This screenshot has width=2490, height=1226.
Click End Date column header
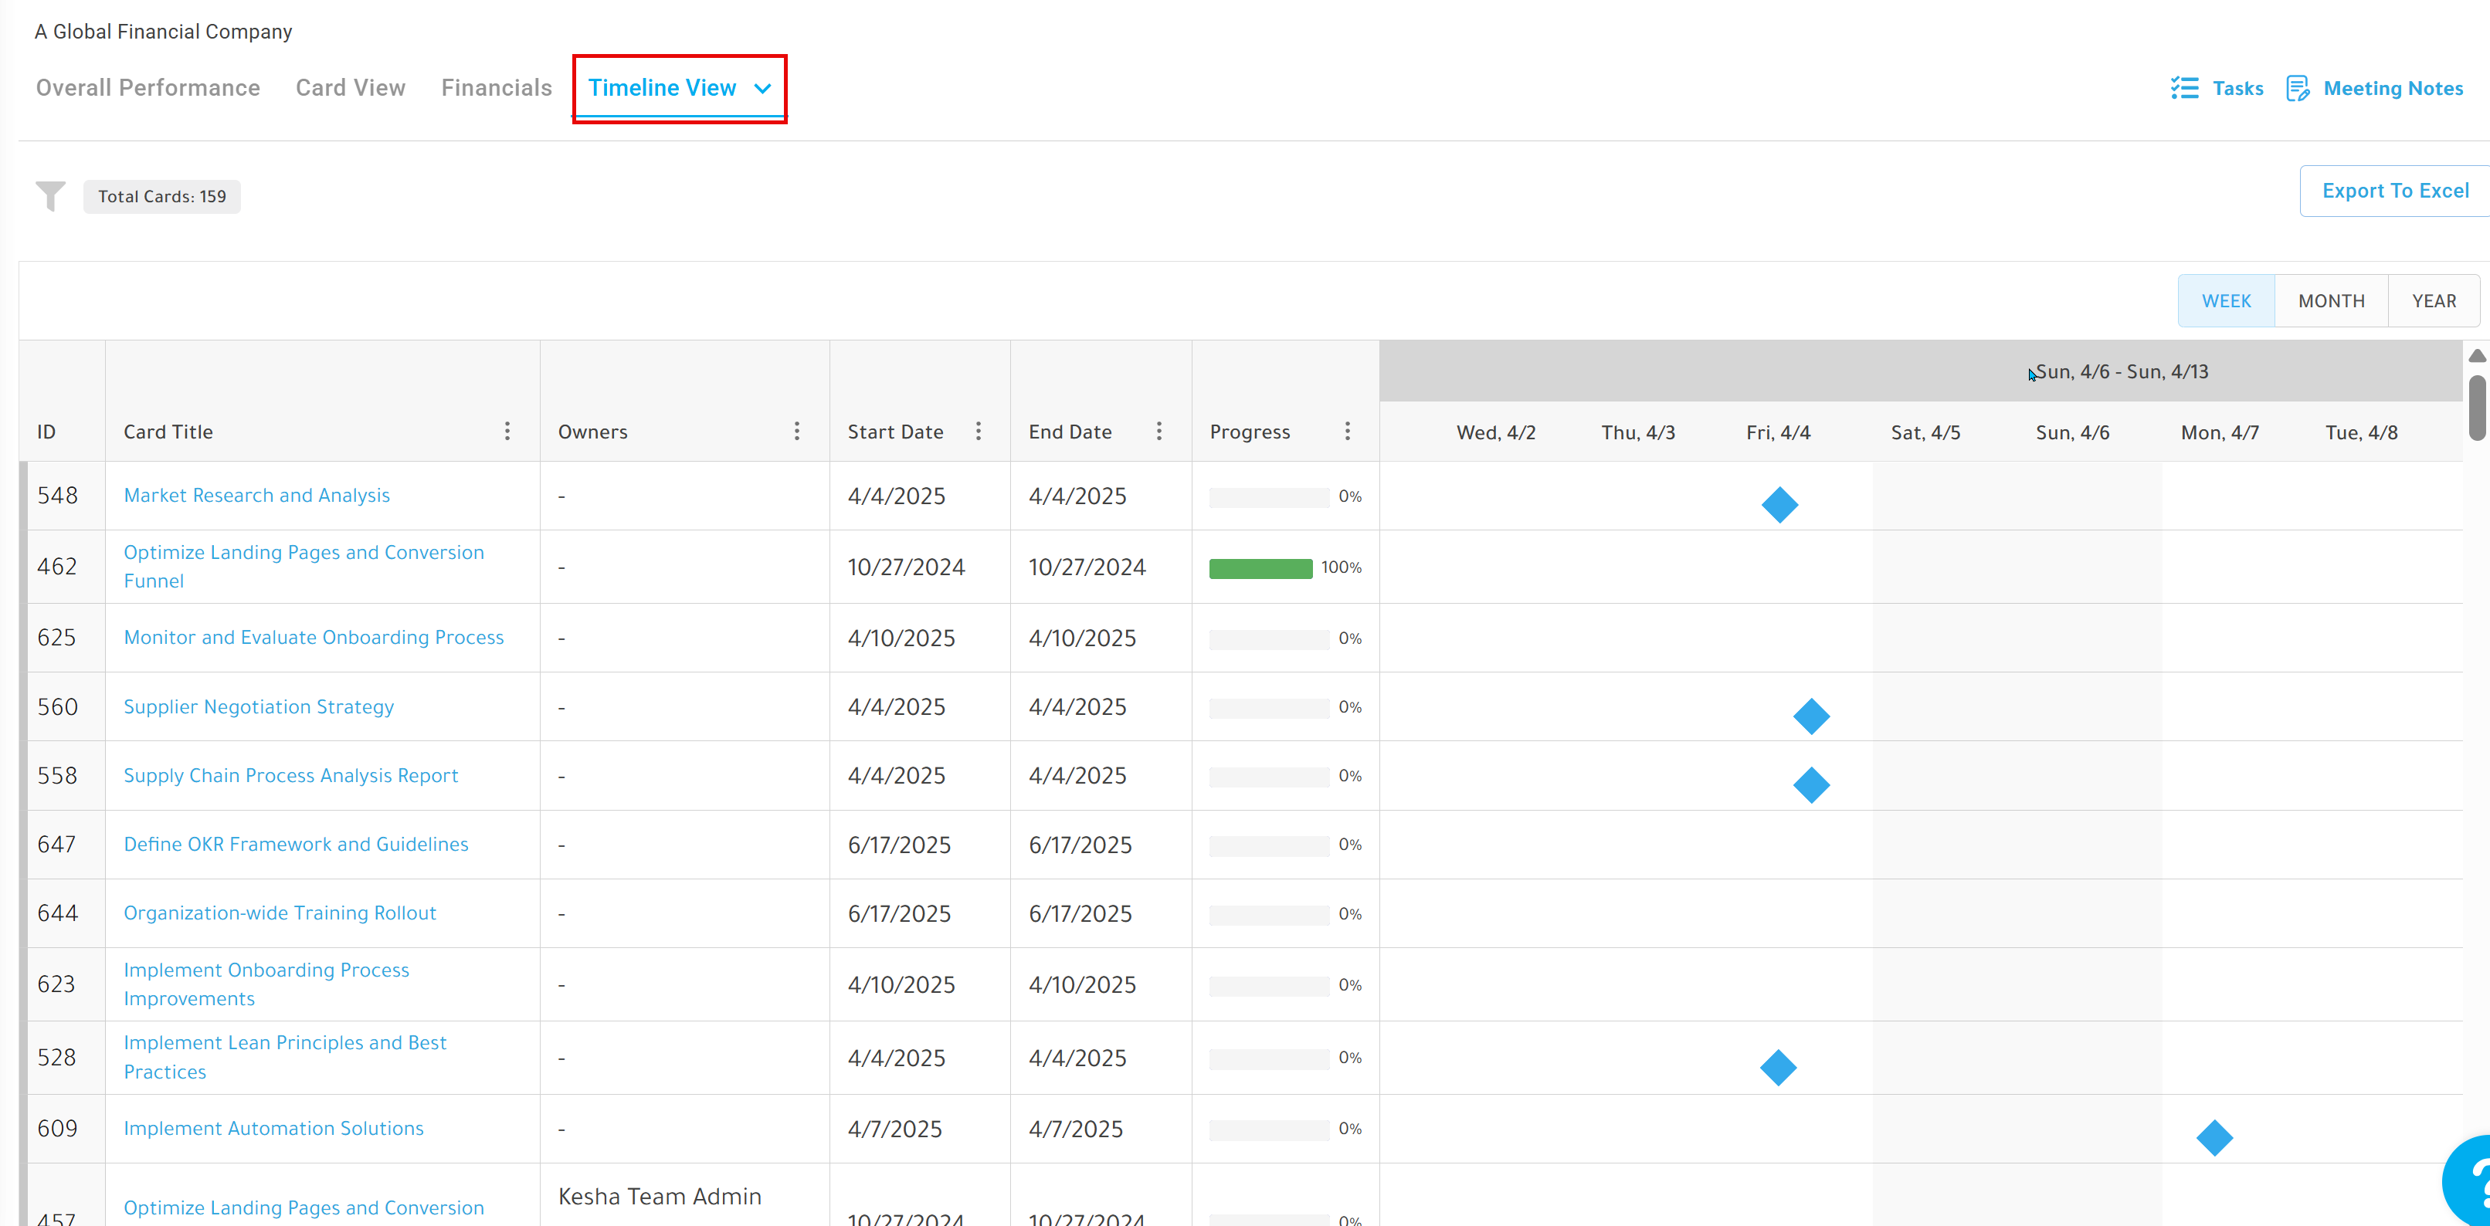(x=1070, y=431)
